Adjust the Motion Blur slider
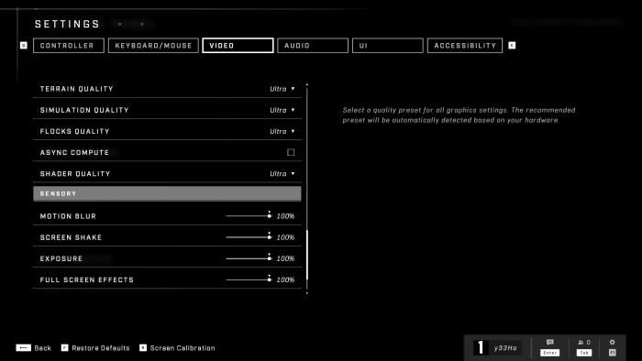Viewport: 642px width, 361px height. [x=249, y=216]
